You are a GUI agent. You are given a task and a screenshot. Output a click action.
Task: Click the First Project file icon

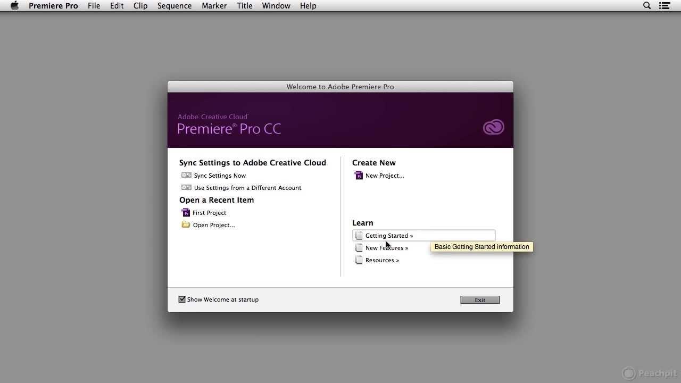(x=186, y=212)
